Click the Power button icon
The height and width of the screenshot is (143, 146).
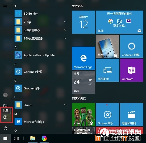click(x=5, y=128)
